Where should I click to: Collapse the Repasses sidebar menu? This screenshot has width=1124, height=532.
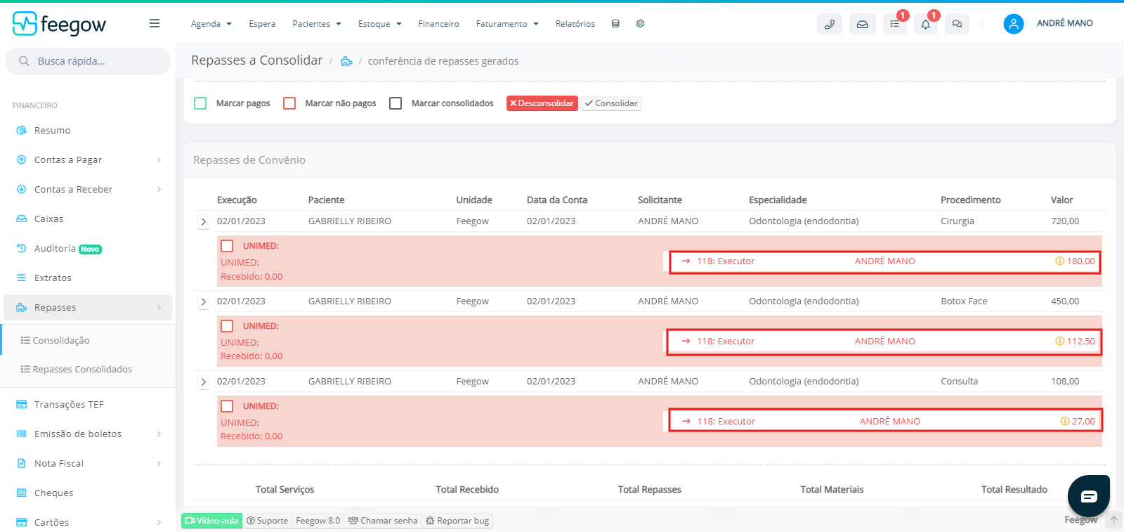point(159,307)
